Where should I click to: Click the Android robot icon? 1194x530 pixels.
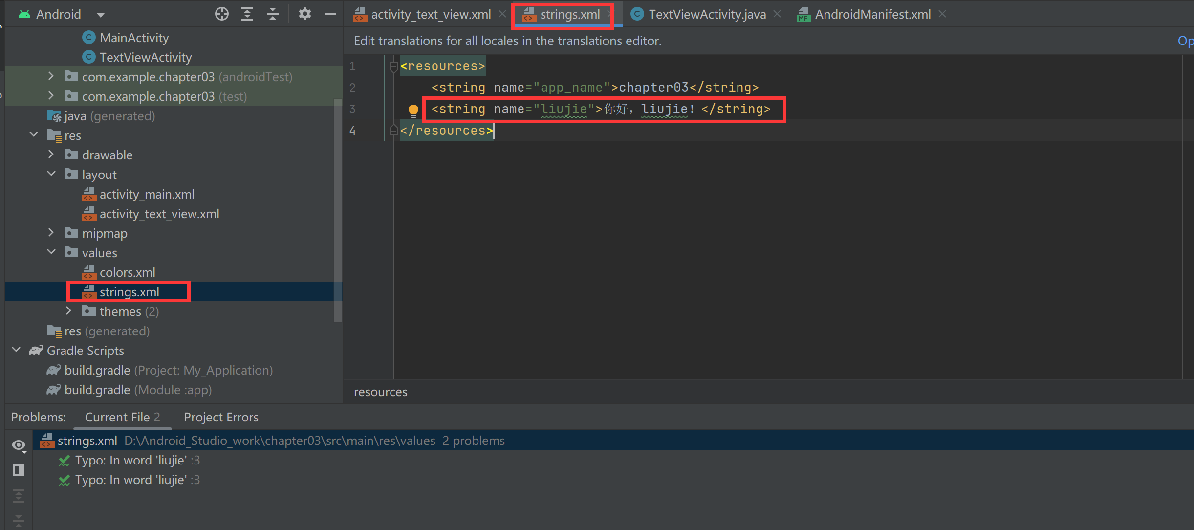(x=24, y=14)
